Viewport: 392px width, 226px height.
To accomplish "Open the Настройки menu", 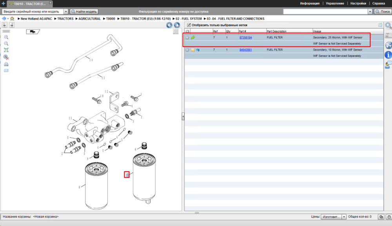I will point(358,4).
